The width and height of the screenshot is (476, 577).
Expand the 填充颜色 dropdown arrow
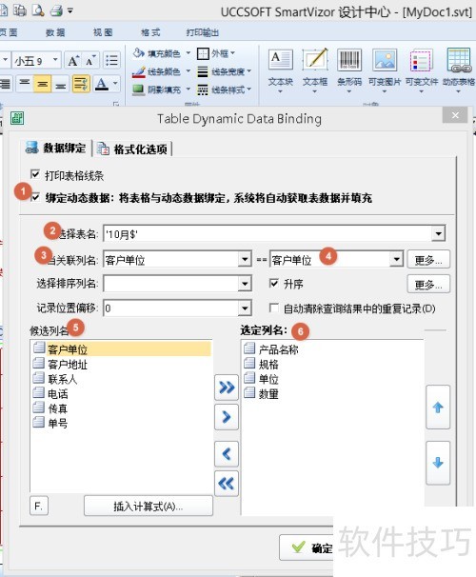coord(188,53)
